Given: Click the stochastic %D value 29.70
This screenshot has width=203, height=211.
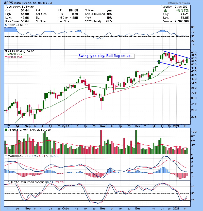Looking at the screenshot, I should pos(59,182).
